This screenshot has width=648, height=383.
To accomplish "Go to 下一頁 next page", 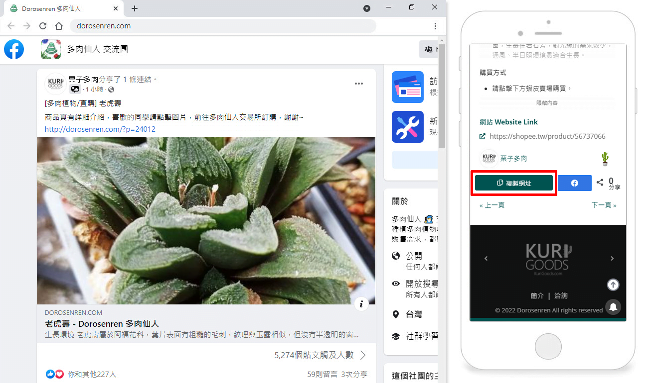I will [604, 205].
